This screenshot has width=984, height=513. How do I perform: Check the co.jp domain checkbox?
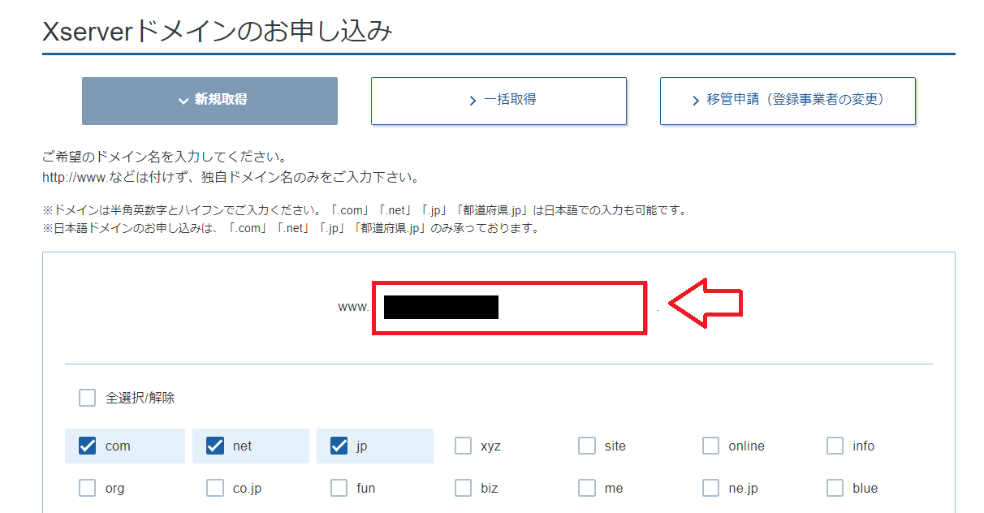(x=215, y=488)
